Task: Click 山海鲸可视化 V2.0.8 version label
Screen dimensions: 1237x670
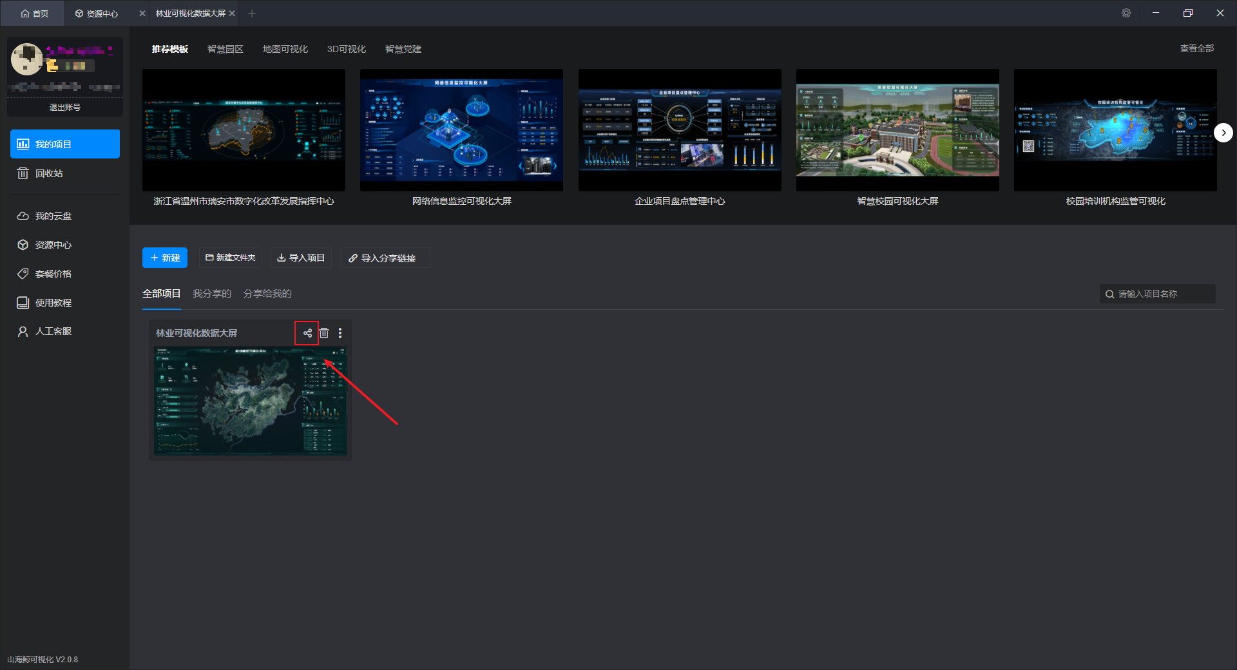Action: pyautogui.click(x=43, y=660)
